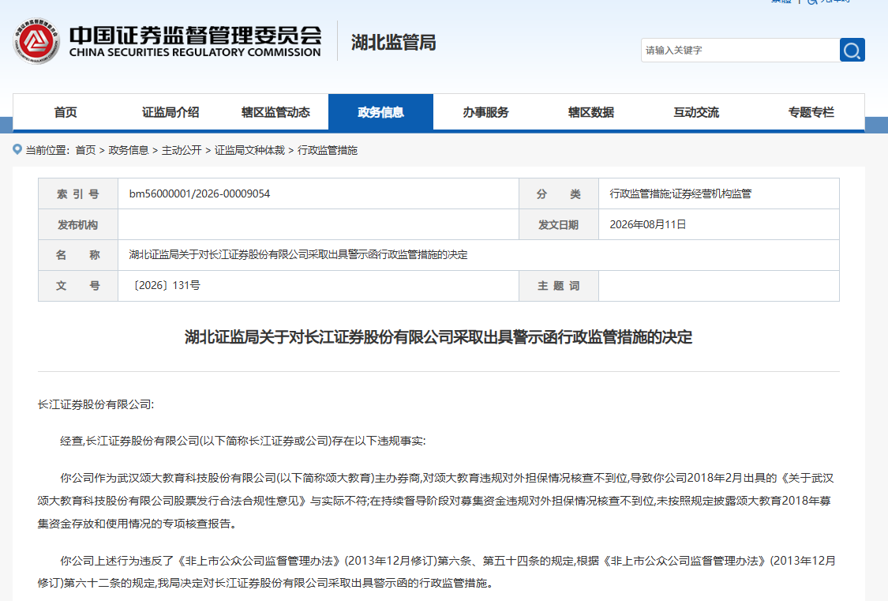Open 行政监管措施 breadcrumb link
This screenshot has width=888, height=601.
coord(328,150)
